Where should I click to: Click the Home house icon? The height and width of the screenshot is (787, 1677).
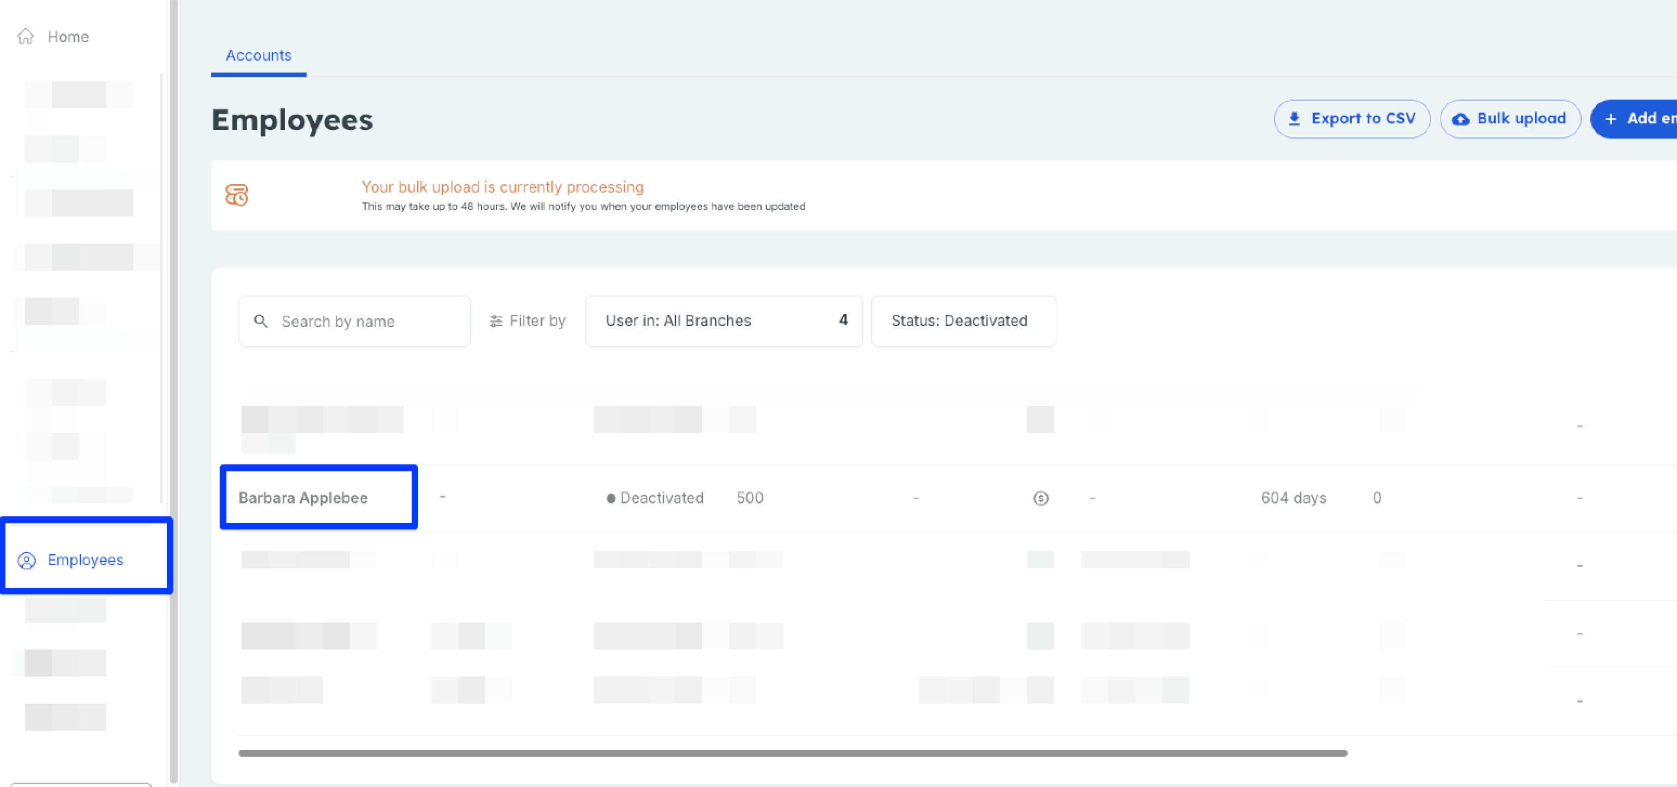tap(25, 36)
